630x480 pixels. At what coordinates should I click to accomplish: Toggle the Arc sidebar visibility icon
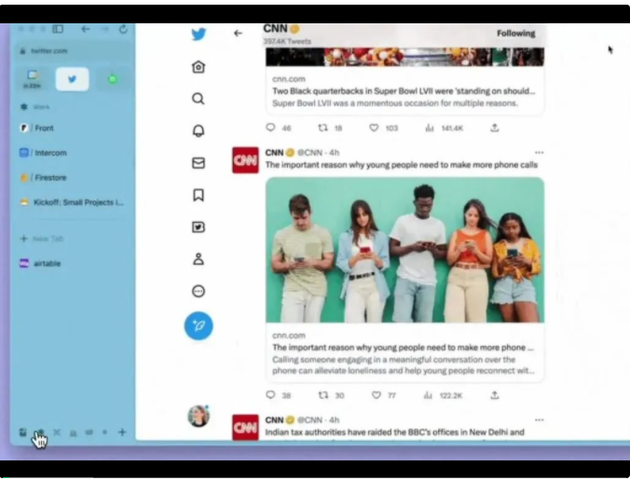coord(58,29)
